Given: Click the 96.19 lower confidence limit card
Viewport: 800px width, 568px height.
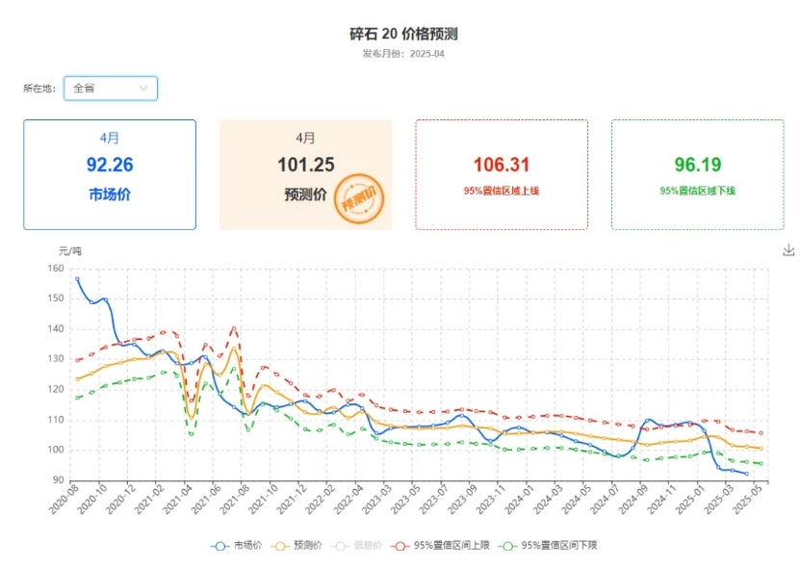Looking at the screenshot, I should pyautogui.click(x=697, y=174).
